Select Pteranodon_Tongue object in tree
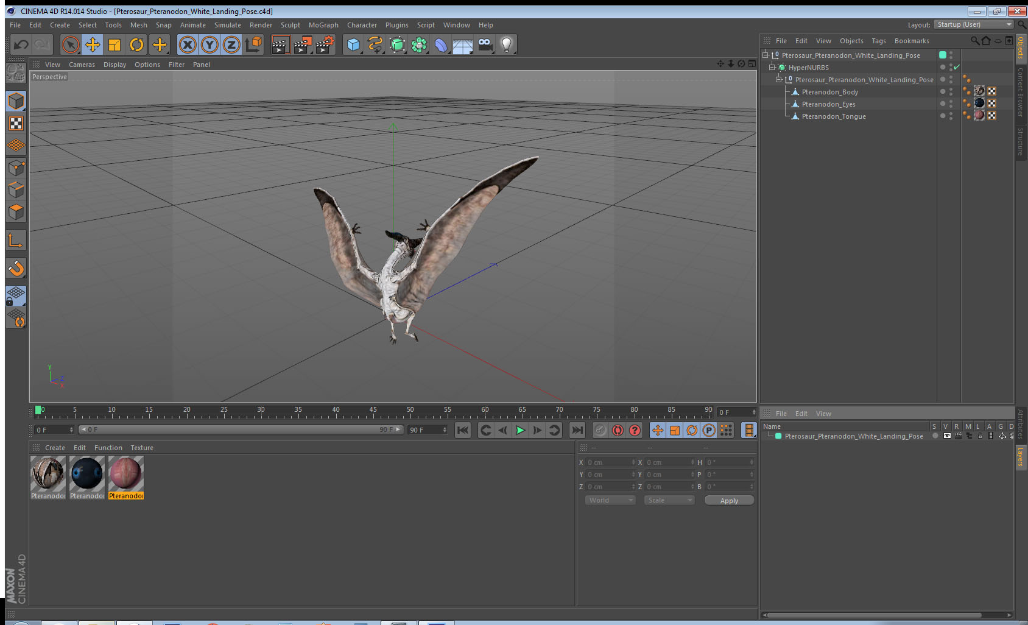This screenshot has width=1028, height=625. (834, 116)
